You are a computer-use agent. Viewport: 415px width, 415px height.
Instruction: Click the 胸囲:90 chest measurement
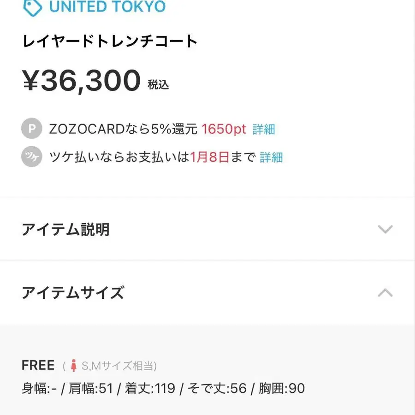click(x=283, y=388)
